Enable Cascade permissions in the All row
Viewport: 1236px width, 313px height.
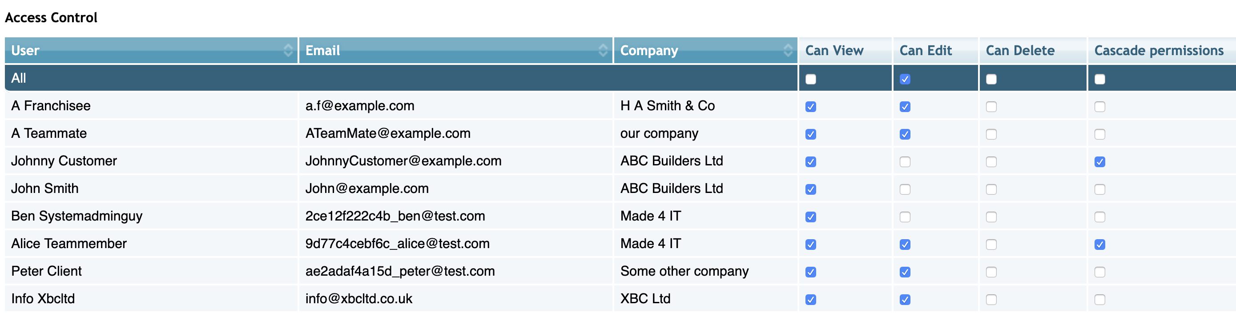(x=1099, y=79)
